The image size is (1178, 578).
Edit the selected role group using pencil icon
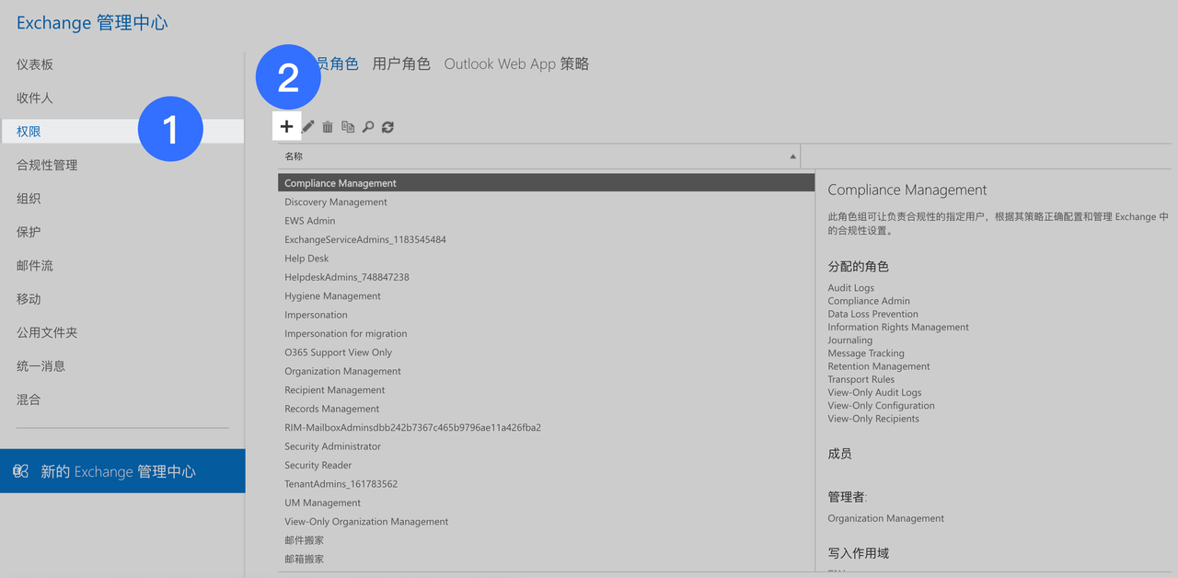[x=307, y=126]
